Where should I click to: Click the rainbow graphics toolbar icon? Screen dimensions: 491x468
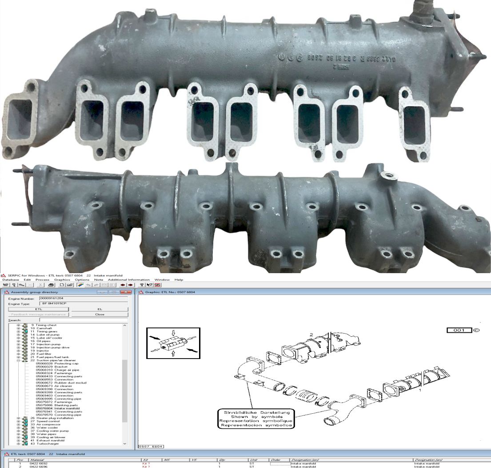pos(80,285)
